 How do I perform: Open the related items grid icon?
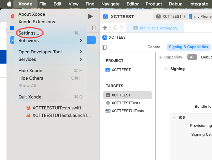click(105, 28)
